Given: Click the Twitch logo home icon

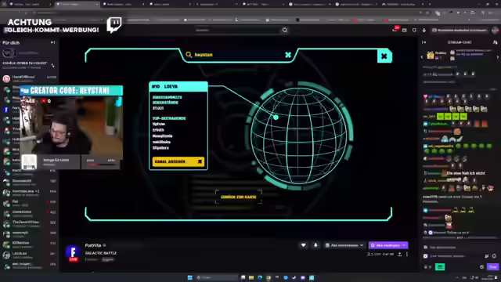Looking at the screenshot, I should 114,25.
